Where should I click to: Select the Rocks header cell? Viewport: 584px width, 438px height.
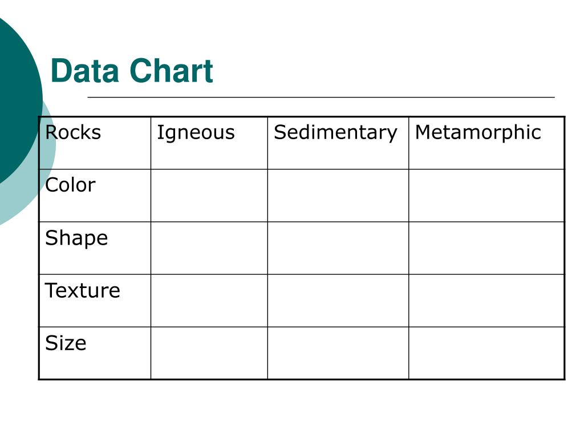(95, 143)
